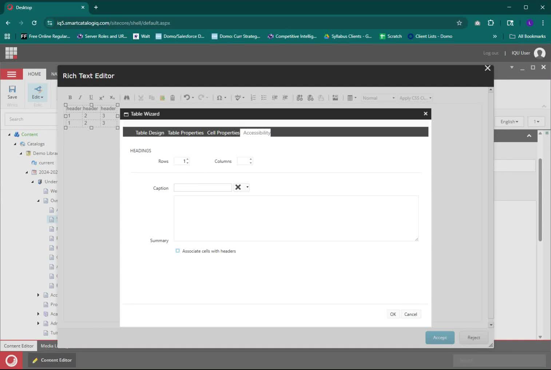This screenshot has width=551, height=370.
Task: Click the Cut scissors icon
Action: pyautogui.click(x=141, y=98)
